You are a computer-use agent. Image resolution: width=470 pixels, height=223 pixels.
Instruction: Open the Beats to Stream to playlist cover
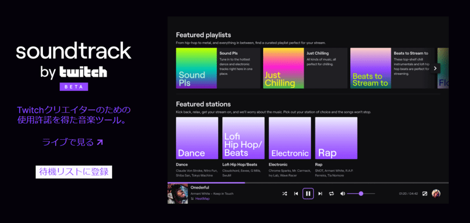(x=371, y=68)
